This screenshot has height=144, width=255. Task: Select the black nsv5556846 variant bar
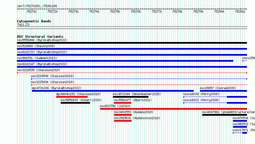132,43
